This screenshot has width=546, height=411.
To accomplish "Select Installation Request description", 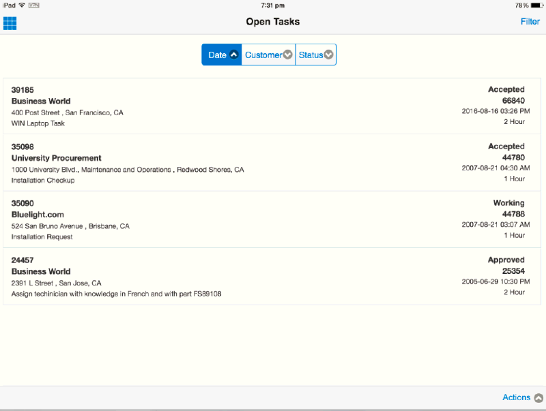I will coord(42,237).
